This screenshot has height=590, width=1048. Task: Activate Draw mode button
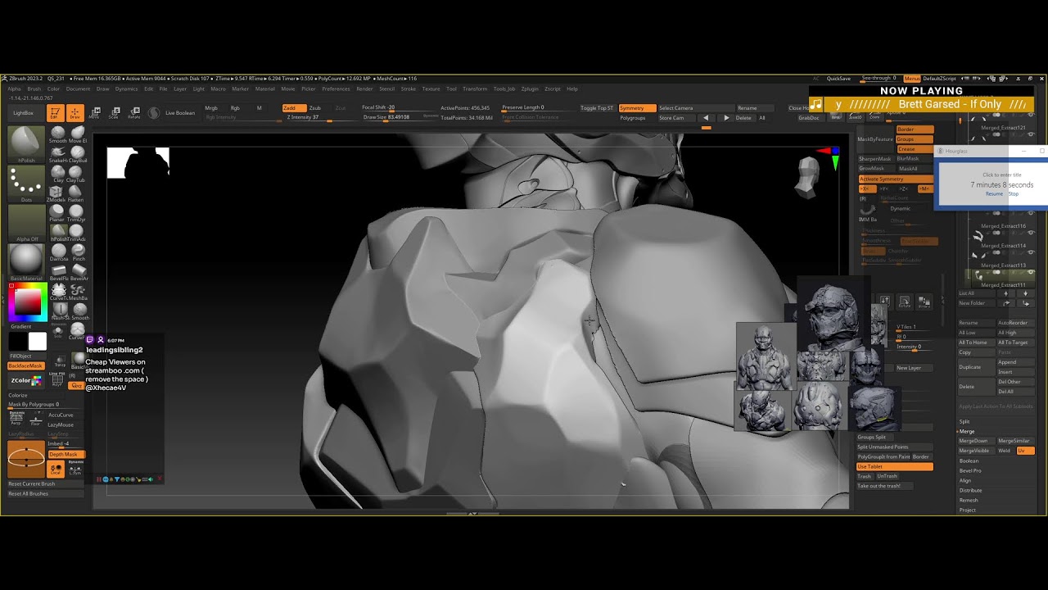75,113
